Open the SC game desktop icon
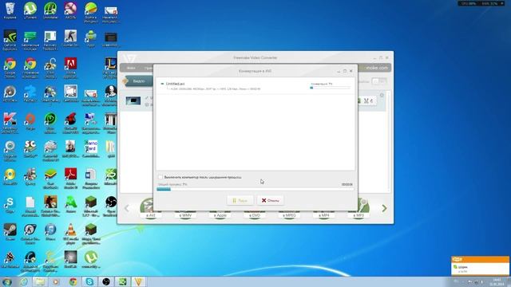This screenshot has height=287, width=511. (x=30, y=149)
